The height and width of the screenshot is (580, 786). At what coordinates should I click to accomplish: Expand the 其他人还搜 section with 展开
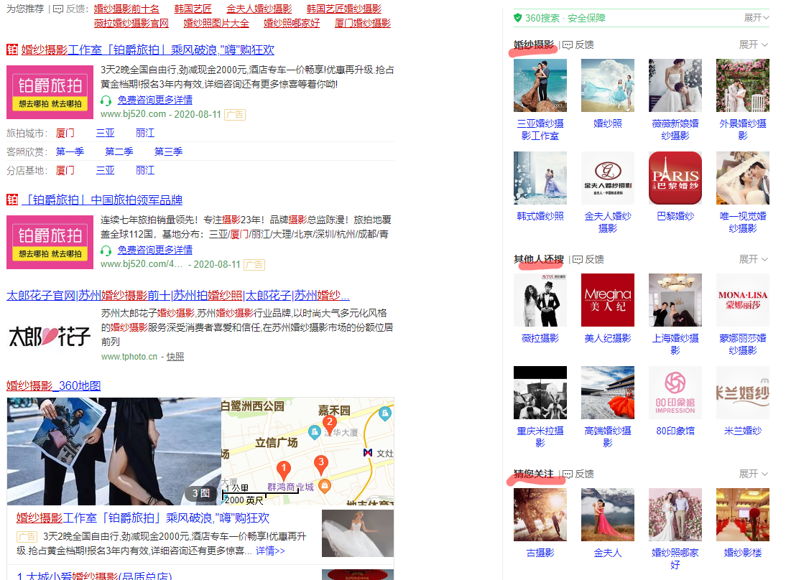[x=754, y=259]
